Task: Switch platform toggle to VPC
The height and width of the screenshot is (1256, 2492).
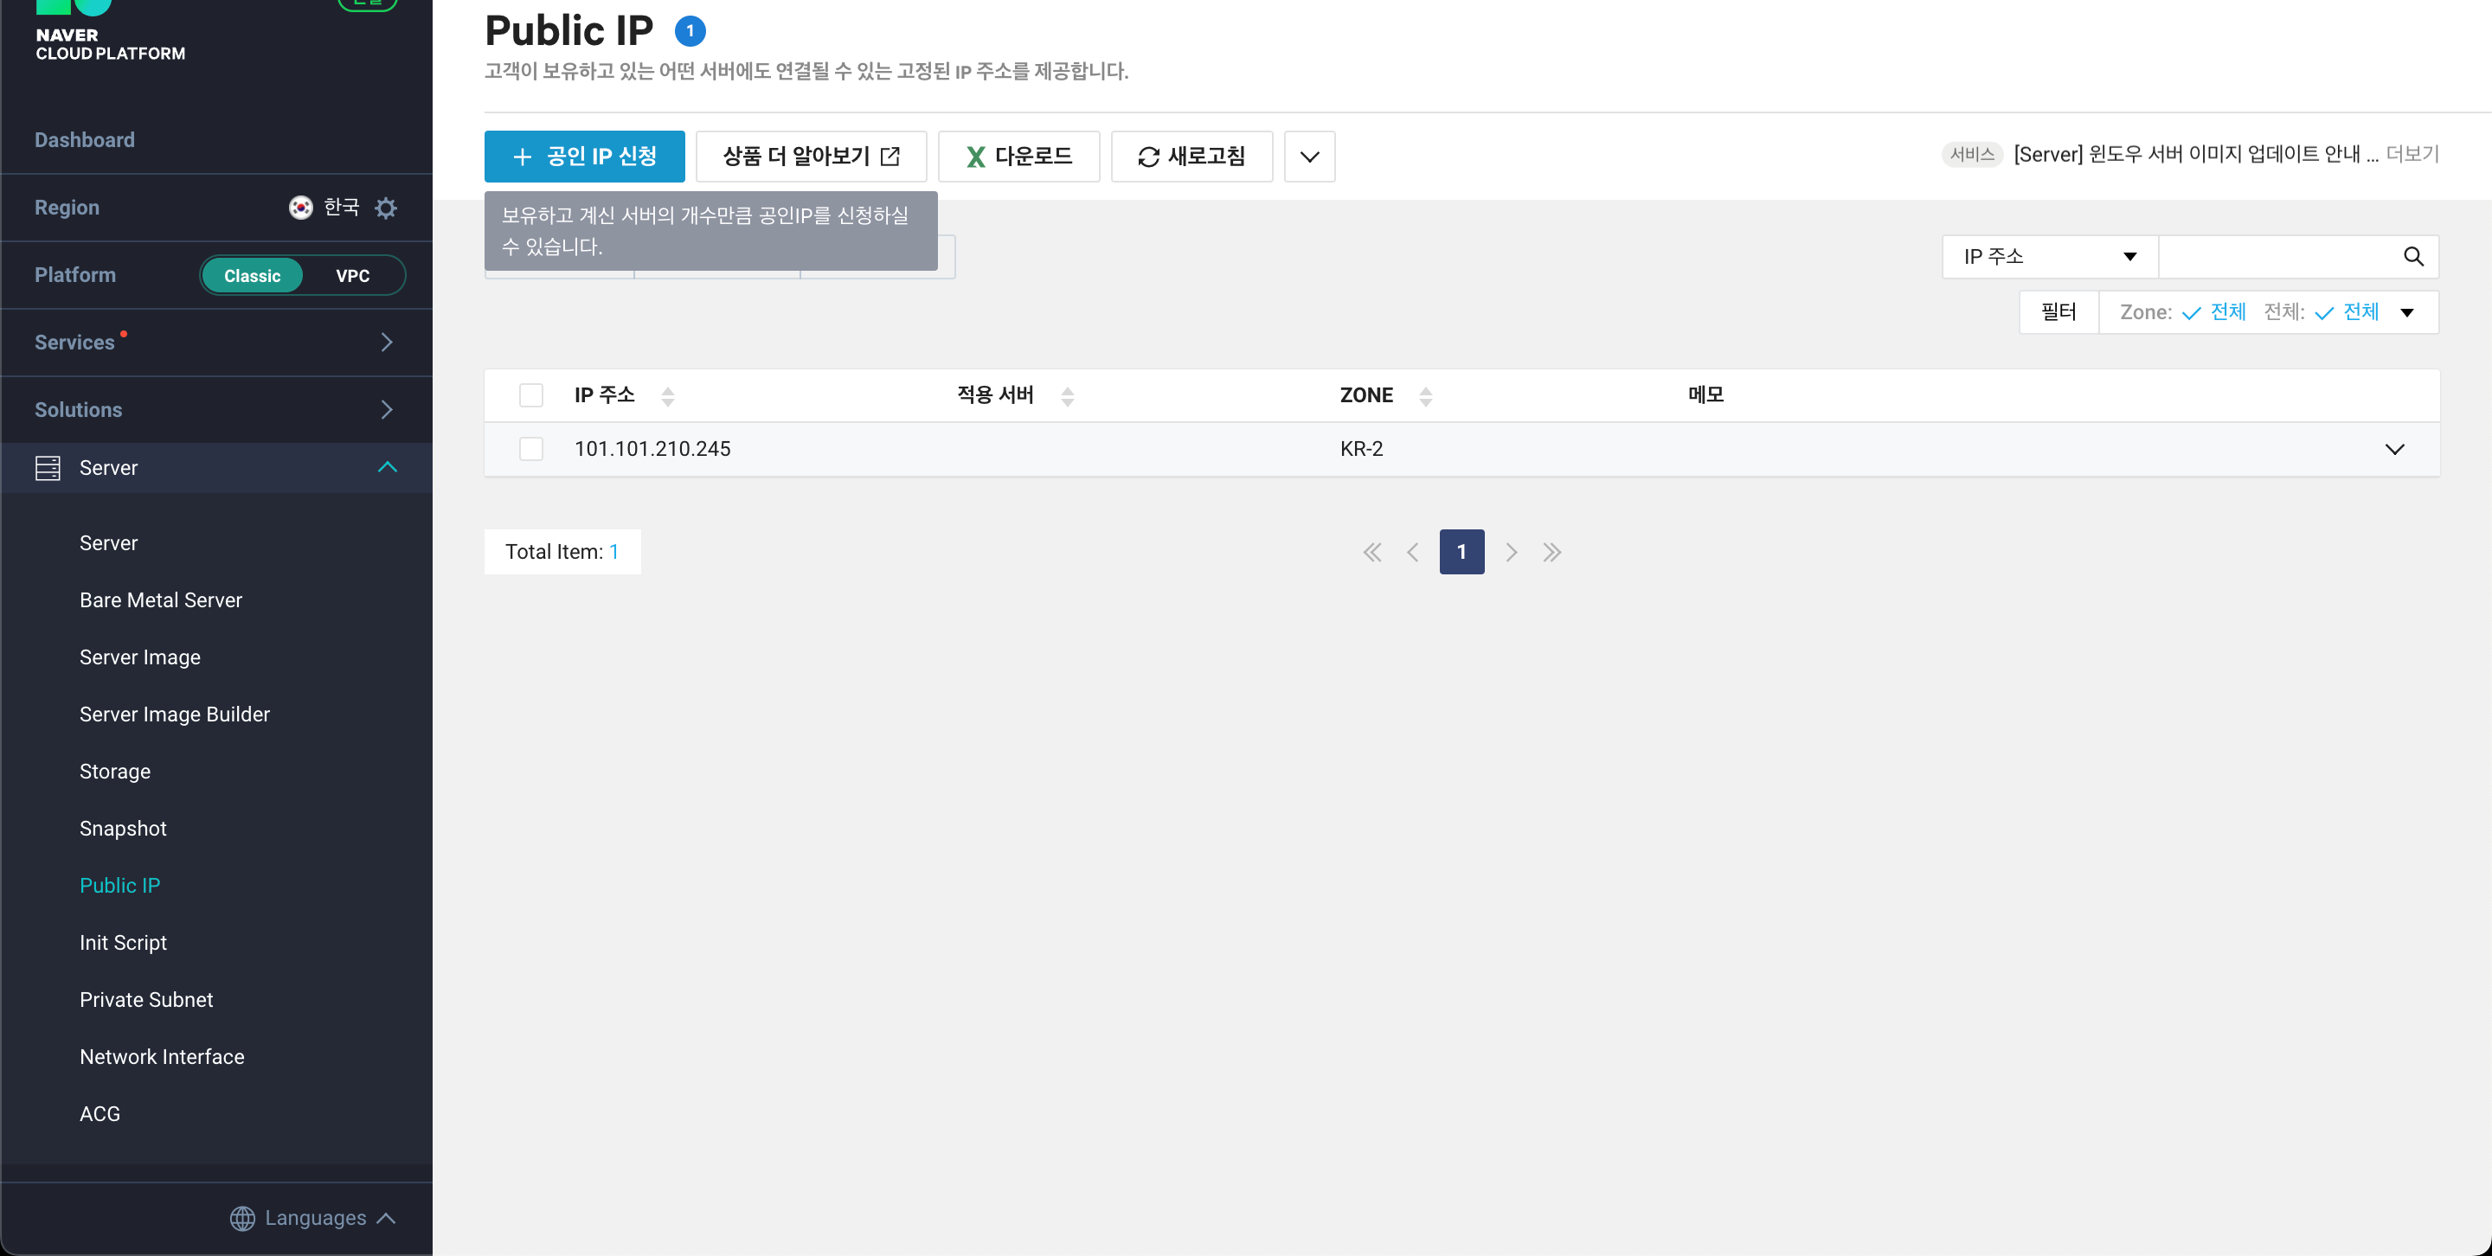Action: [x=352, y=276]
